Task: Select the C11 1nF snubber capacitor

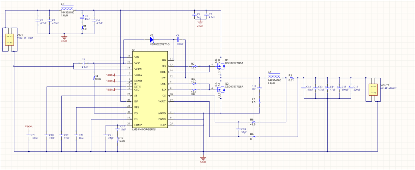Action: pyautogui.click(x=259, y=89)
